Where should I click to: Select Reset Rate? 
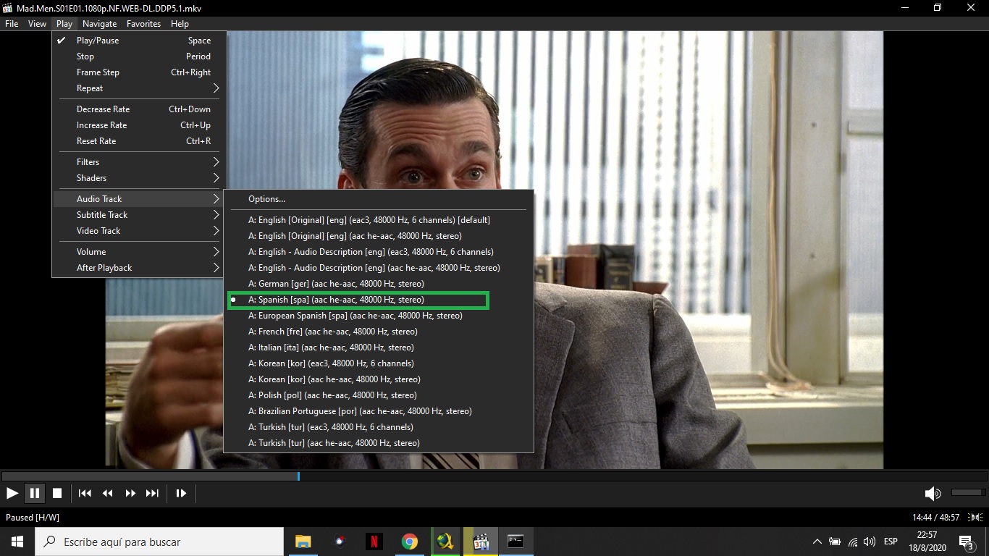click(x=139, y=141)
